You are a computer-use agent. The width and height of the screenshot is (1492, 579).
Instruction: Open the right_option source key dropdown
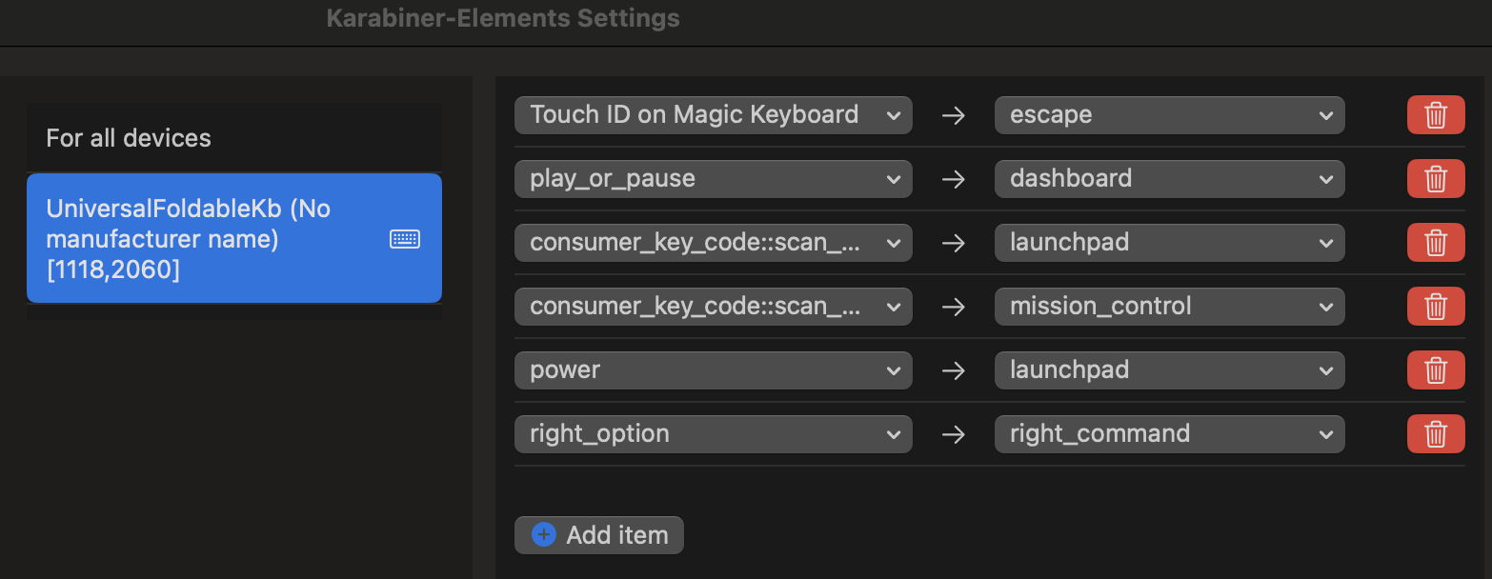click(713, 434)
